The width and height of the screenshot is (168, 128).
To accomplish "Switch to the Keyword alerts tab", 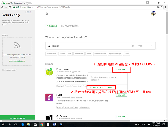I will click(70, 26).
